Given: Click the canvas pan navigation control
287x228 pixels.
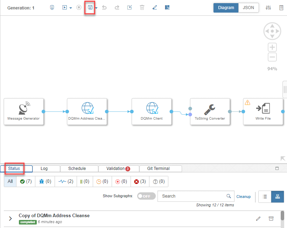Looking at the screenshot, I should [272, 31].
